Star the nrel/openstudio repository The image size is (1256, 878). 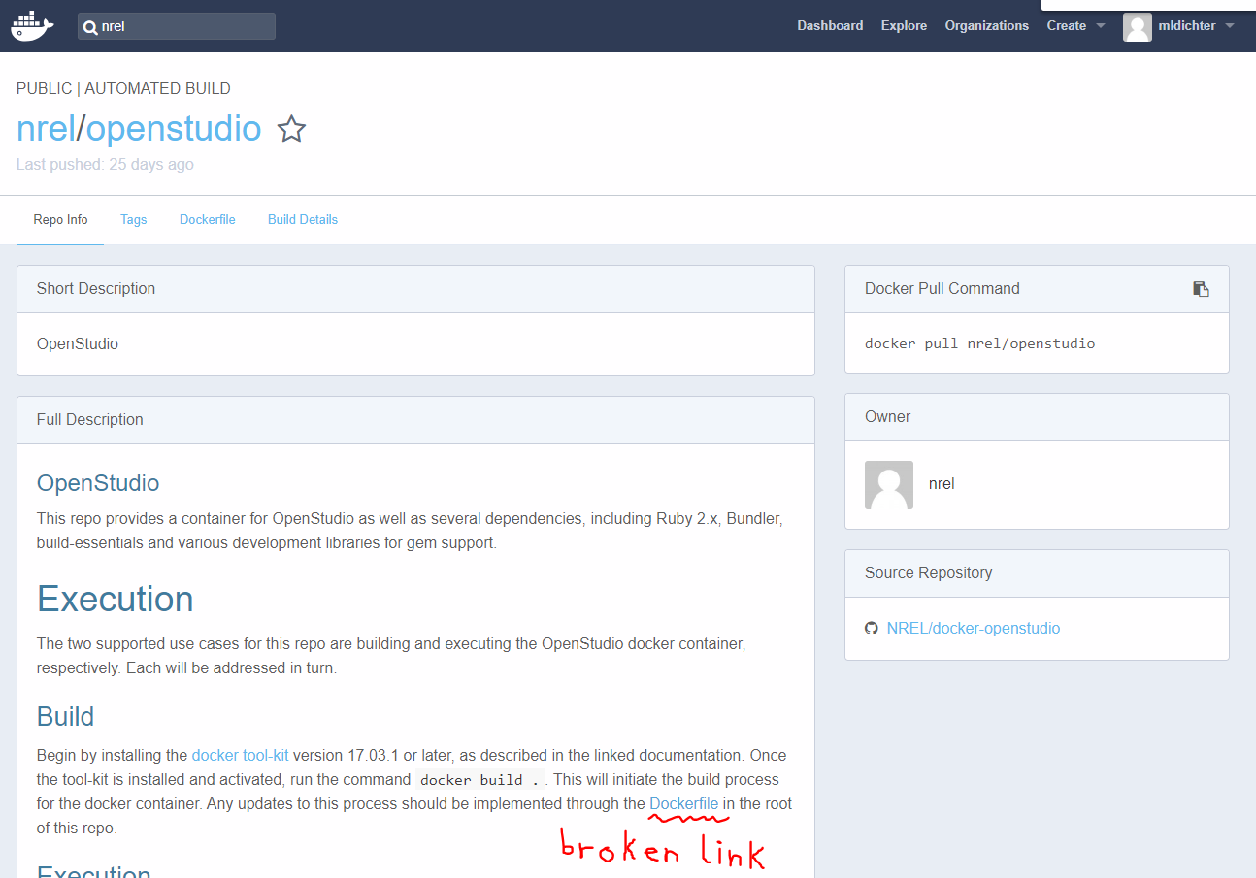[x=291, y=128]
